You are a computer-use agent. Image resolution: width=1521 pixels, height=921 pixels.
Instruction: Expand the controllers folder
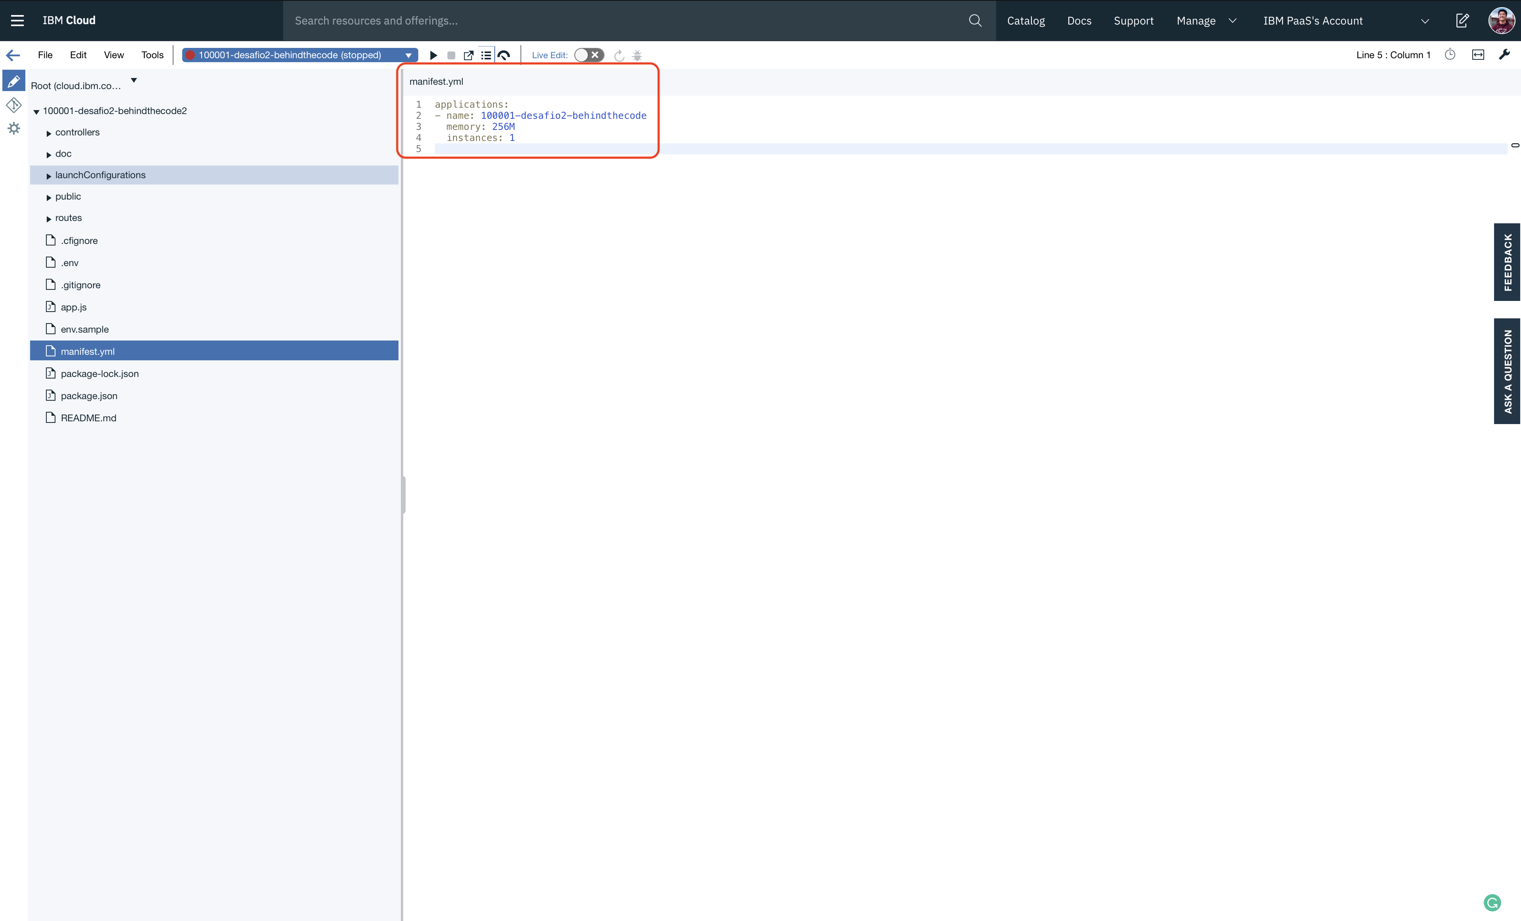coord(49,133)
